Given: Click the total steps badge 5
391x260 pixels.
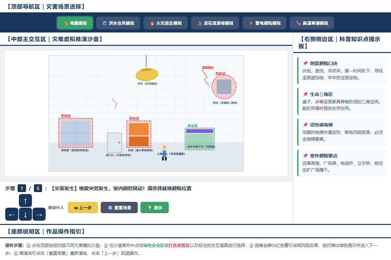Looking at the screenshot, I should [x=38, y=188].
